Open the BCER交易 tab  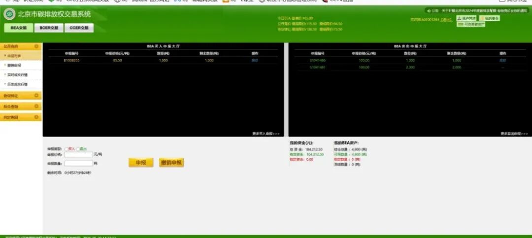point(49,28)
